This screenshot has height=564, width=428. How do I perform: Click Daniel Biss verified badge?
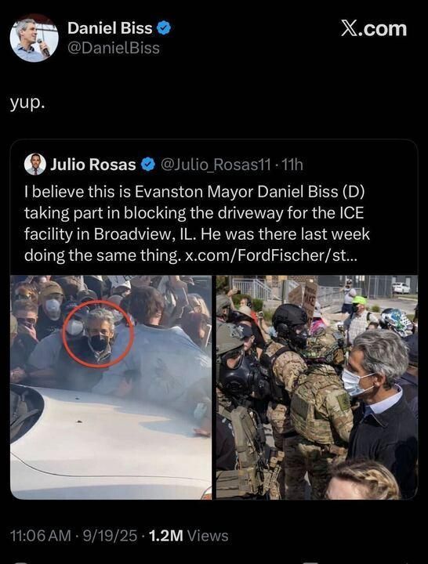pyautogui.click(x=164, y=28)
